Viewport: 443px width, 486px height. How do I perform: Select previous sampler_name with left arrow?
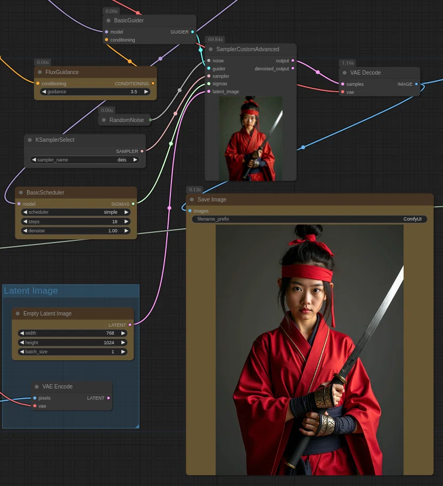point(34,160)
